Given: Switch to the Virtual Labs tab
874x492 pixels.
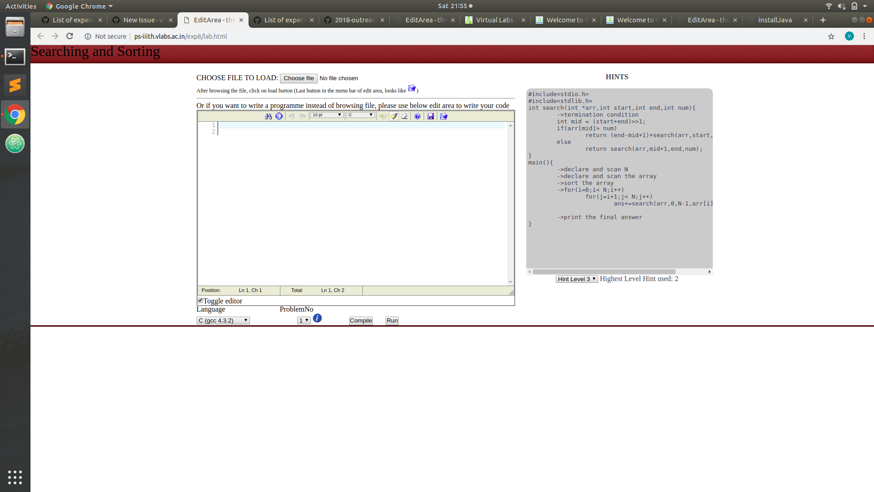Looking at the screenshot, I should (x=494, y=20).
